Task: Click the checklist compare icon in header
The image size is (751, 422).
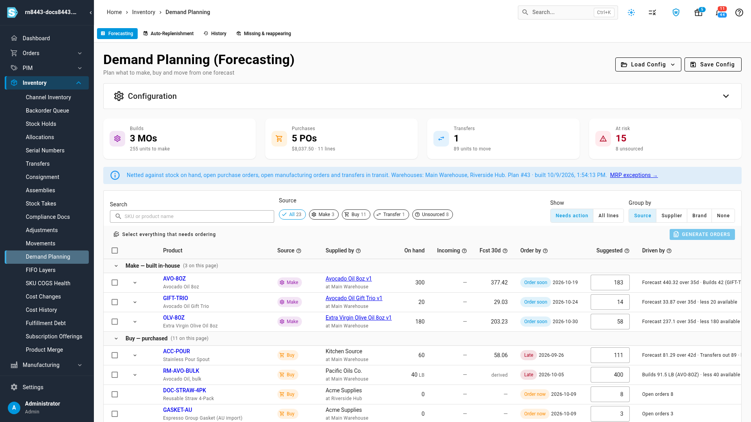Action: click(x=652, y=13)
